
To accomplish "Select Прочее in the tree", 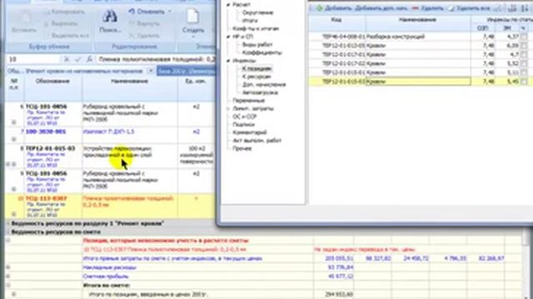I will click(242, 149).
